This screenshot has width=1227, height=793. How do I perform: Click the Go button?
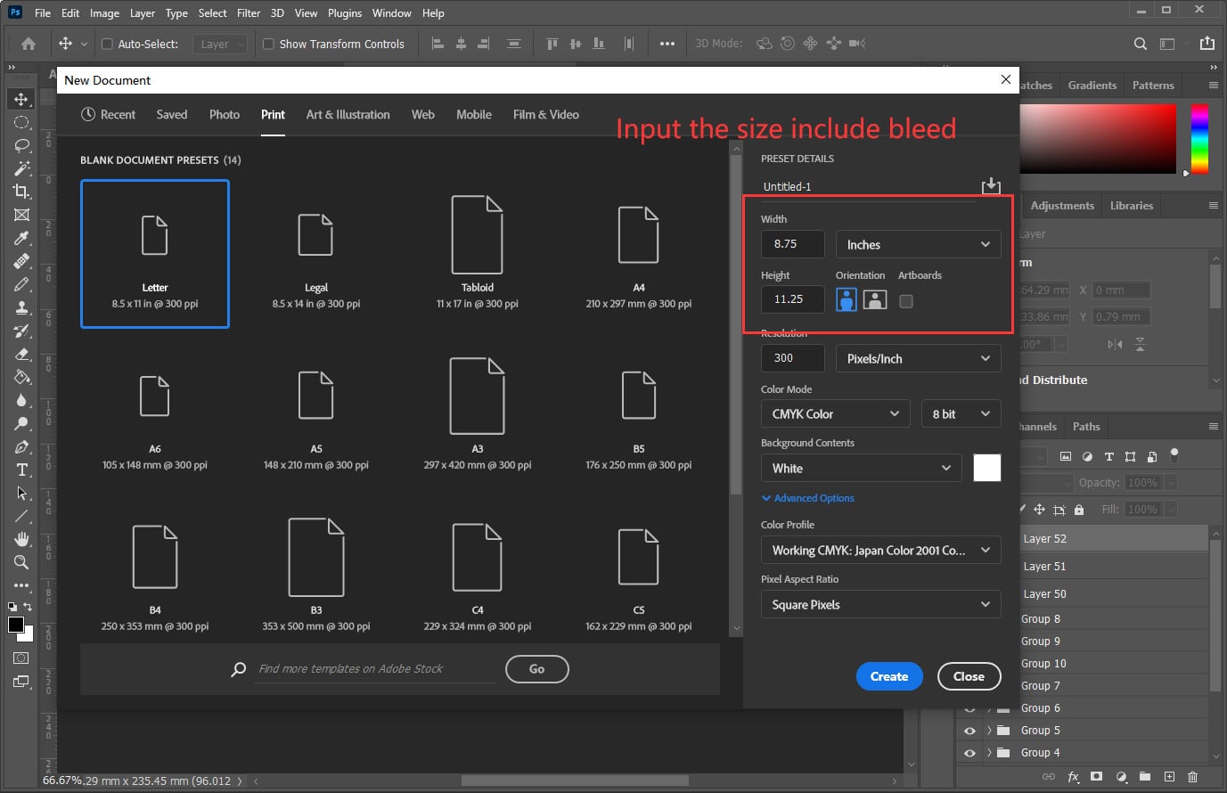click(536, 669)
